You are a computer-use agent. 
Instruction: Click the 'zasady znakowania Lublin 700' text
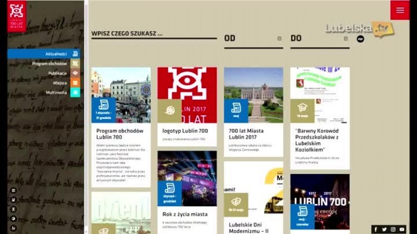(183, 139)
